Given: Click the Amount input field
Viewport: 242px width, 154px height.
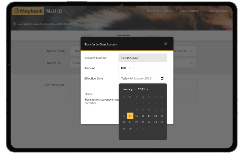Looking at the screenshot, I should 151,68.
